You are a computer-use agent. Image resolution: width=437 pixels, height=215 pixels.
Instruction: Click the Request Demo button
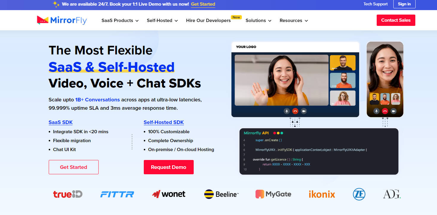click(168, 167)
